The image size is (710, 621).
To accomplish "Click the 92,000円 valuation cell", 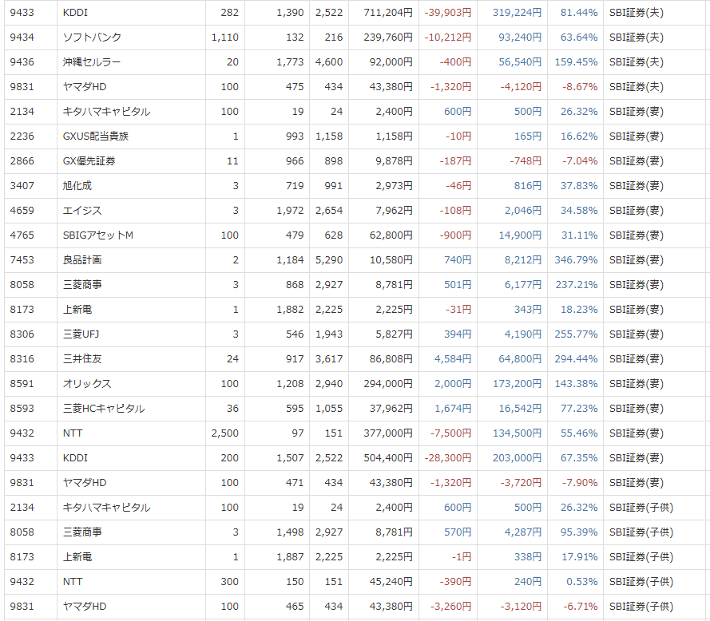I will tap(391, 62).
